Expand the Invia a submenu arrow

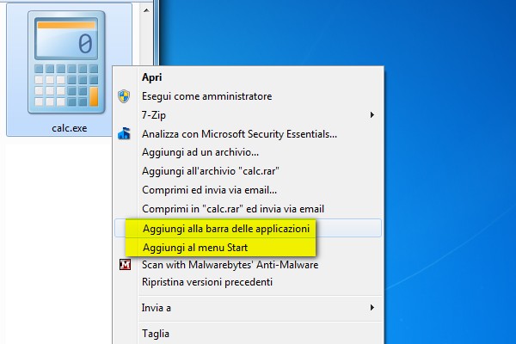pos(372,308)
